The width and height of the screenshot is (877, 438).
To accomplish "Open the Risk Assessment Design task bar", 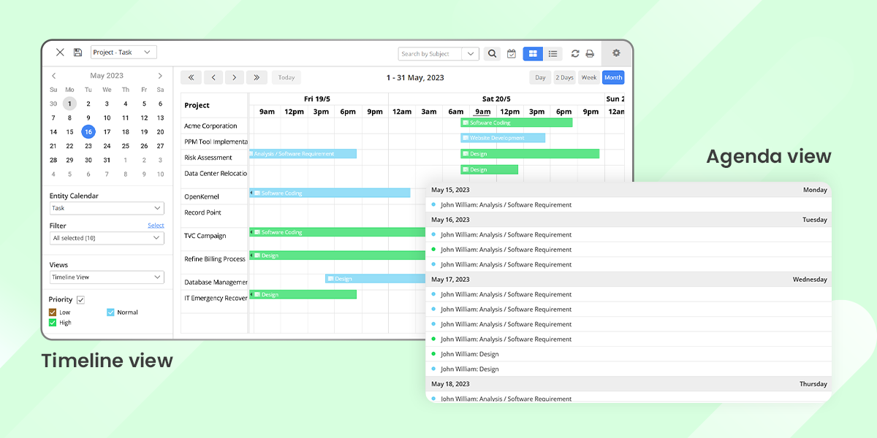I will [530, 154].
